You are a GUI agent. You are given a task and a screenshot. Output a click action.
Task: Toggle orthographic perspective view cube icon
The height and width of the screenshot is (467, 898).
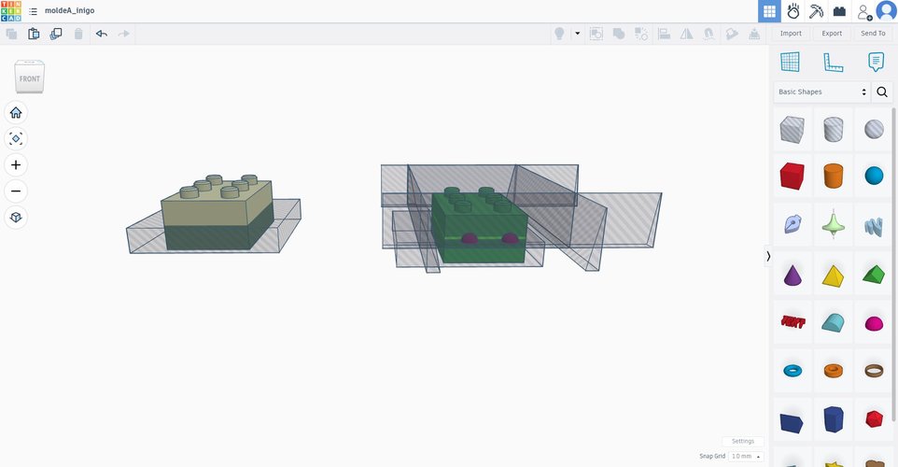coord(16,218)
